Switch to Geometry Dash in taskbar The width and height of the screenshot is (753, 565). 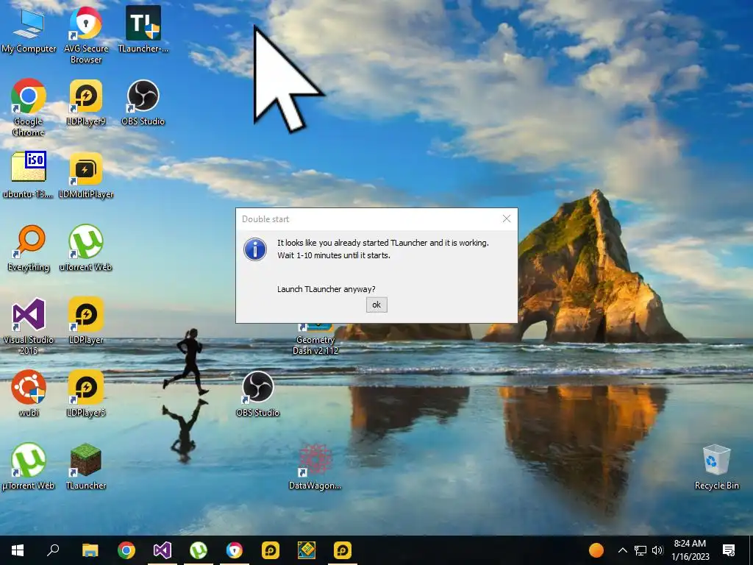[x=307, y=550]
